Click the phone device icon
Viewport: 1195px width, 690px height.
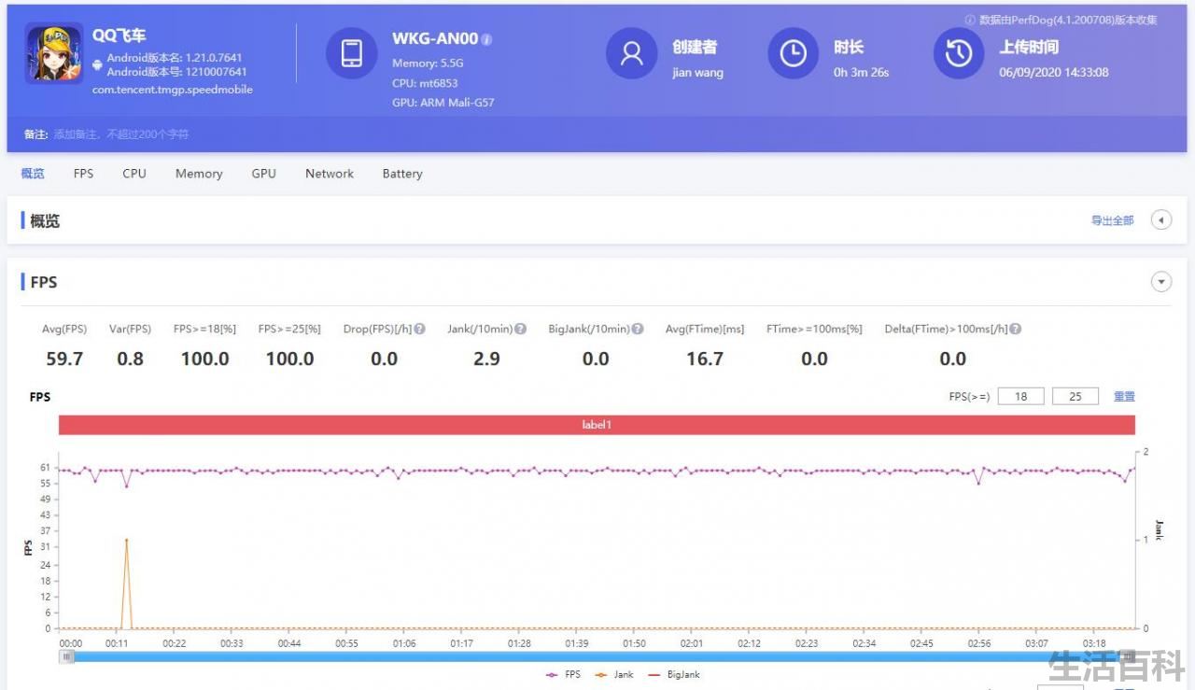[x=352, y=53]
